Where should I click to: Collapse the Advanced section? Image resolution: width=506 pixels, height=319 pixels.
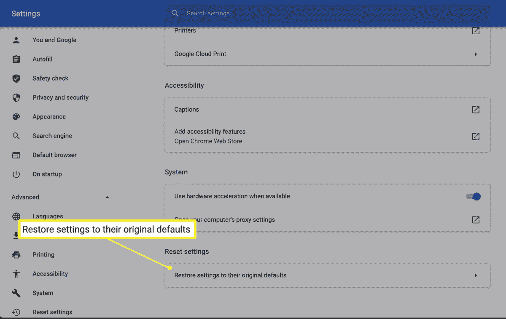point(108,197)
